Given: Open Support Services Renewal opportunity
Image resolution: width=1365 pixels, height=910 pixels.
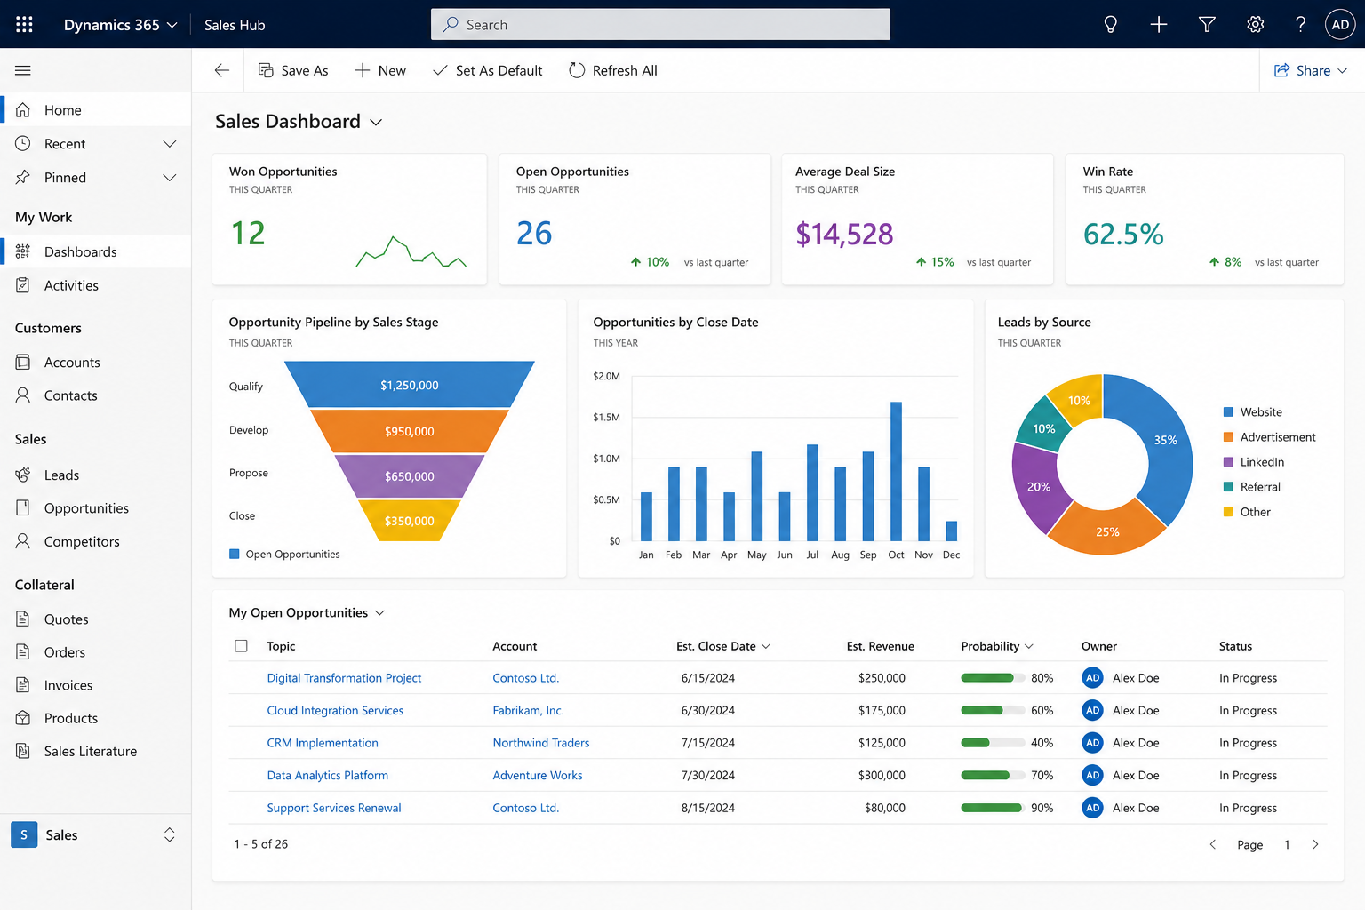Looking at the screenshot, I should [x=334, y=808].
